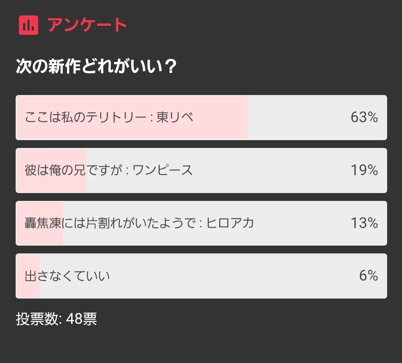This screenshot has height=363, width=402.
Task: Click the 63% result value
Action: [x=364, y=118]
